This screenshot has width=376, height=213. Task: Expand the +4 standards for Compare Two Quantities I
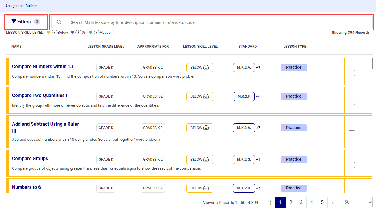258,96
